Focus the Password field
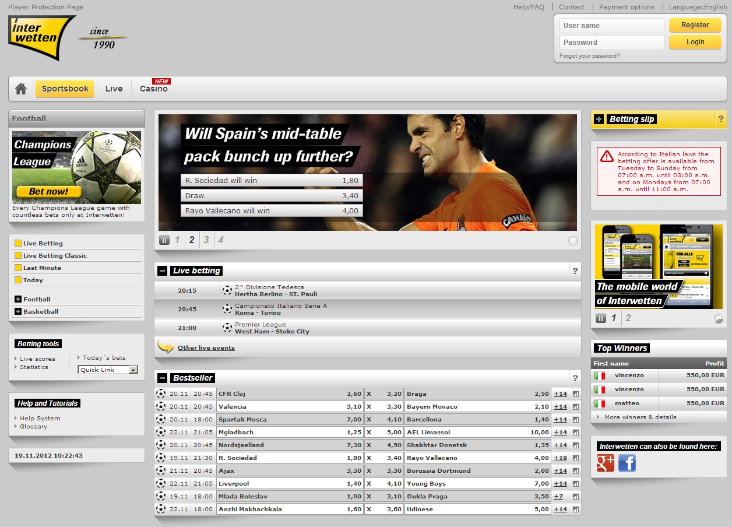This screenshot has height=527, width=732. 612,43
